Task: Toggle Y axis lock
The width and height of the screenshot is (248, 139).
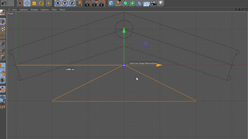Action: pyautogui.click(x=65, y=3)
